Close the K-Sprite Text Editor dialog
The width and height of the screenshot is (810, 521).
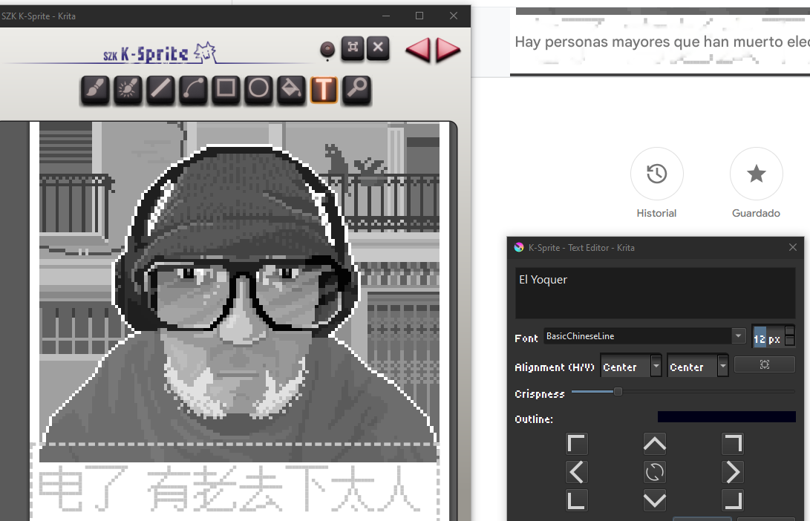tap(793, 247)
